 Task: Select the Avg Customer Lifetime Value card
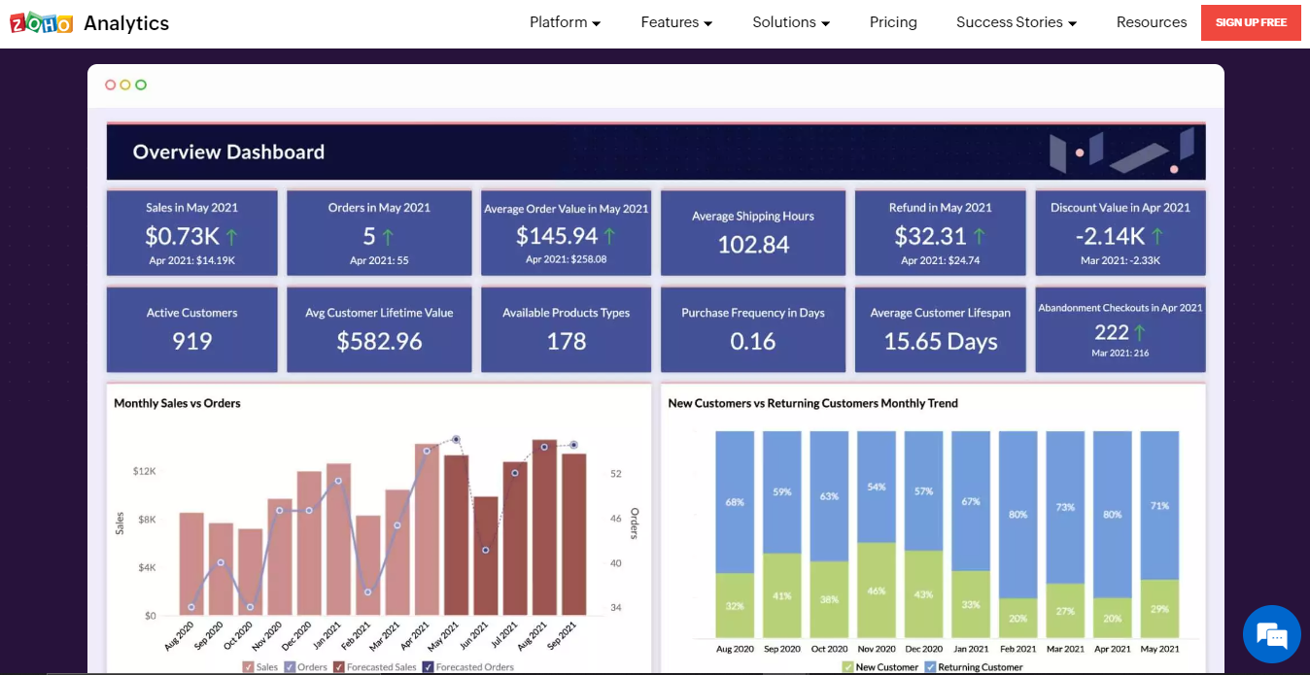coord(379,329)
